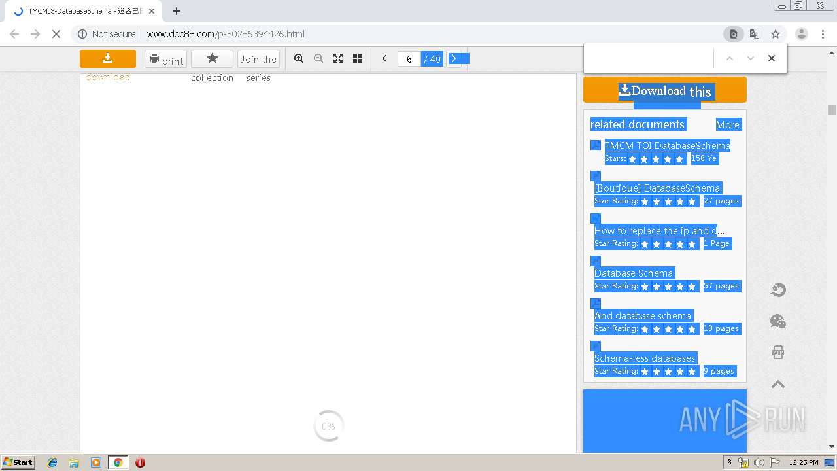Click the find-in-page search field

[x=649, y=58]
